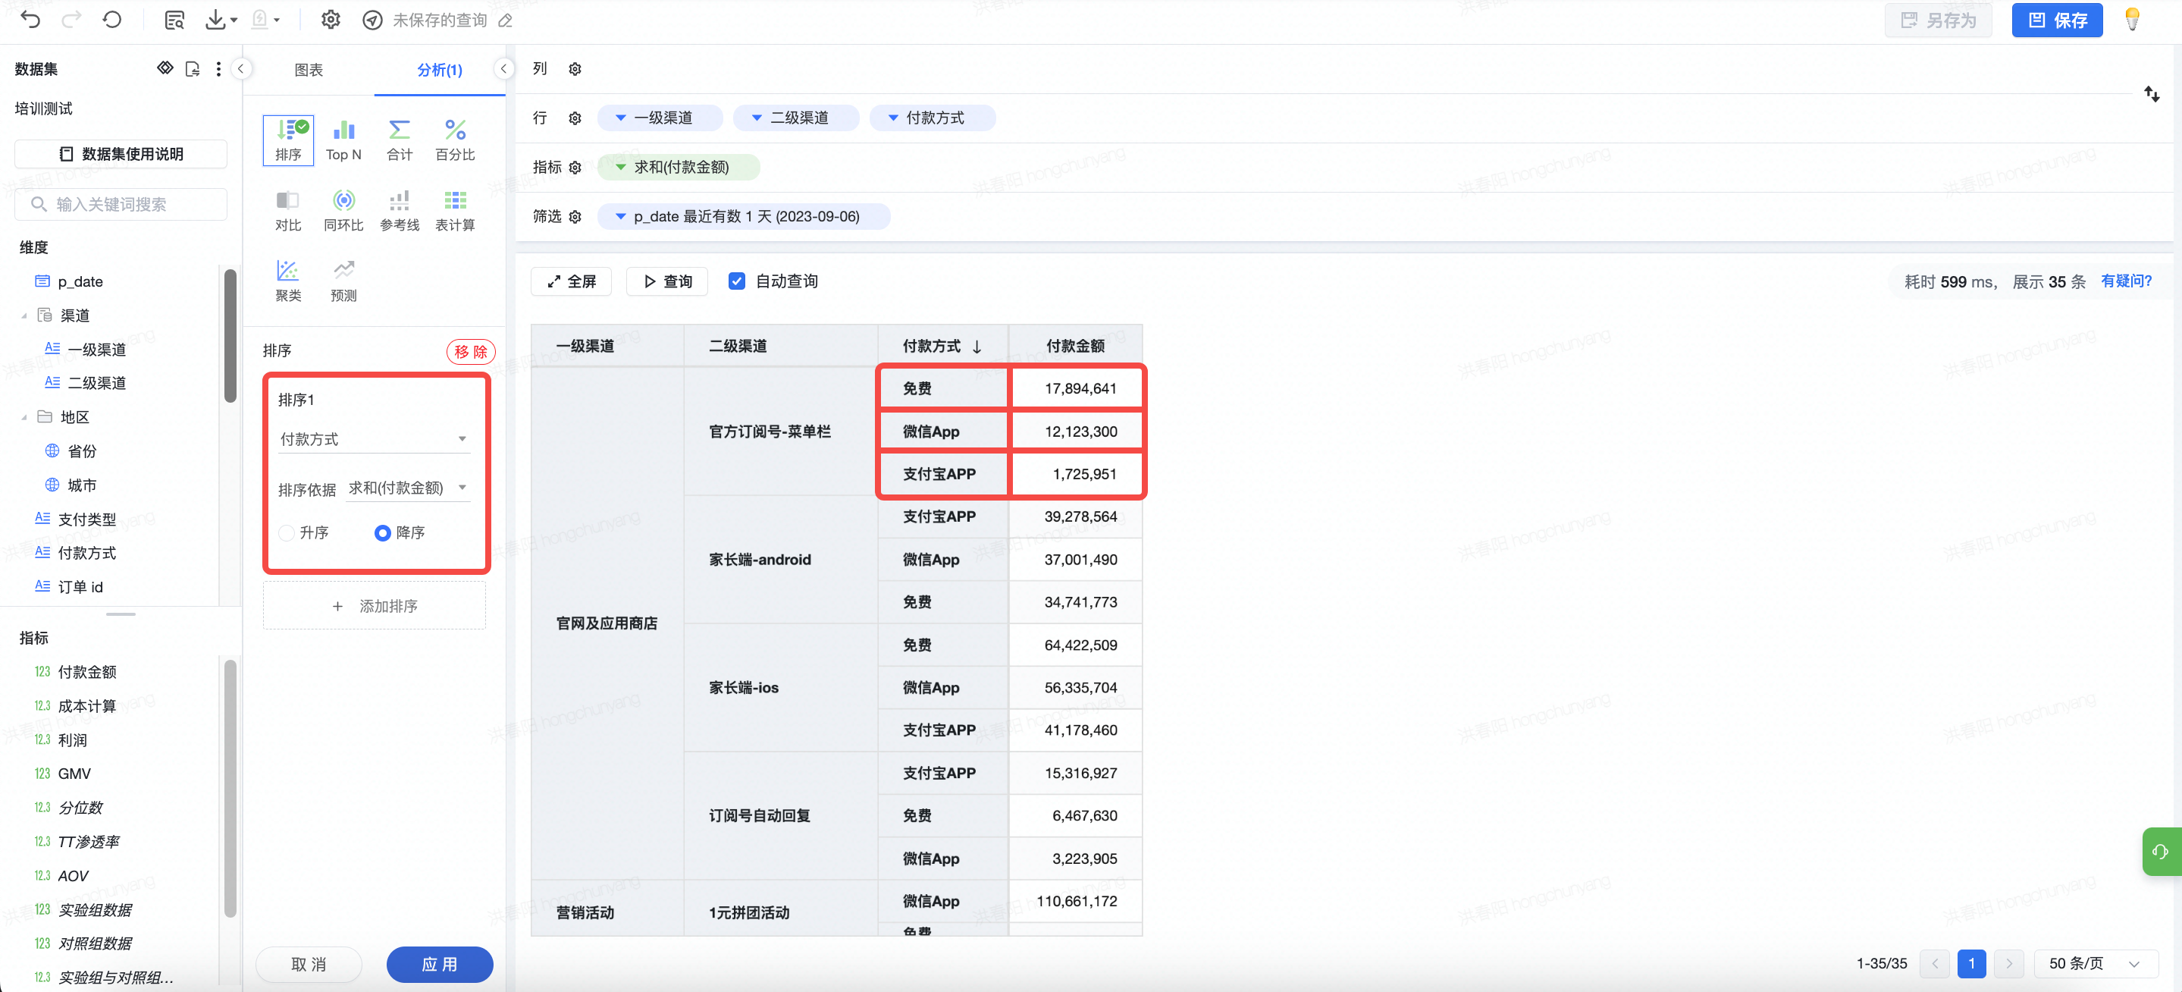The image size is (2182, 992).
Task: Select the 对比 comparison analysis tool
Action: click(x=288, y=211)
